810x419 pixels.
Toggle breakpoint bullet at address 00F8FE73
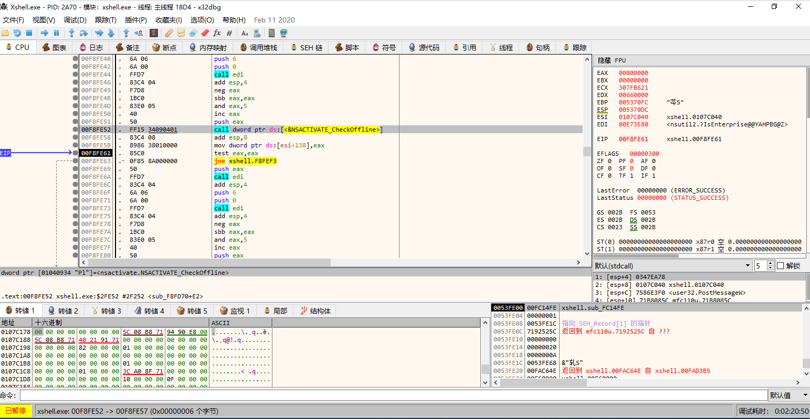[76, 208]
